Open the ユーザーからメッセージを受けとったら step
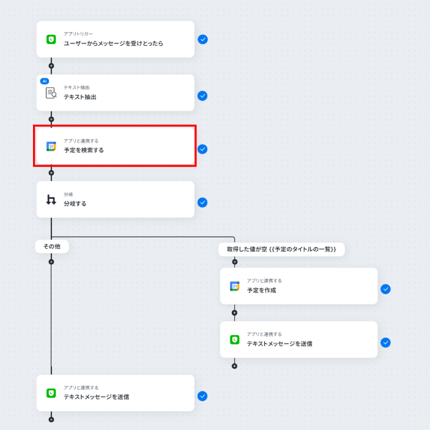 click(x=115, y=40)
